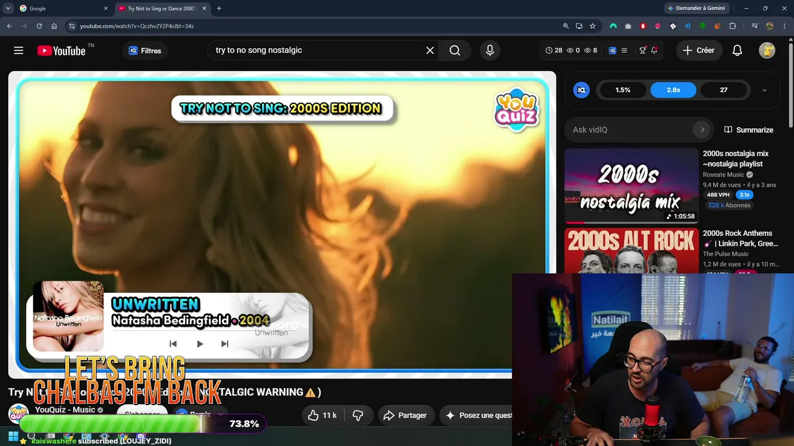Open the '2000s ALT ROCK' video thumbnail
The height and width of the screenshot is (446, 794).
coord(631,250)
